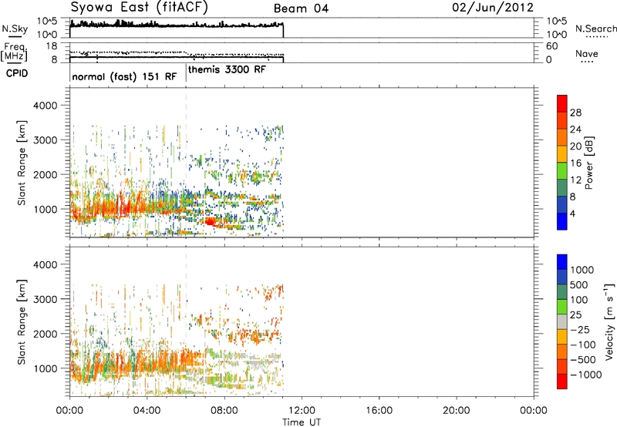Click the '3000' label on power panel axis
Screen dimensions: 617x427
click(x=45, y=140)
